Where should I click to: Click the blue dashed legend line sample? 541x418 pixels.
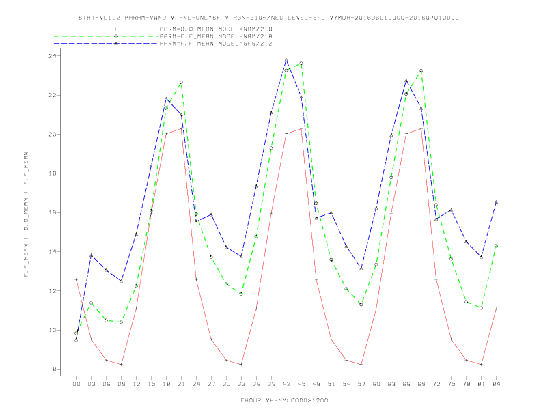coord(106,44)
